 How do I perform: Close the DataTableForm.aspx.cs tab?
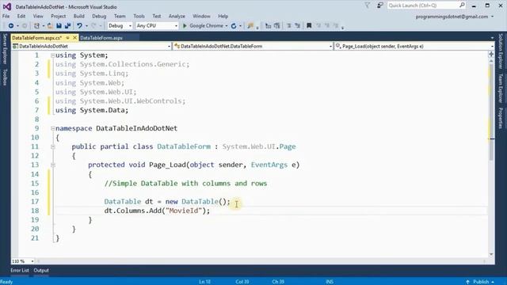pyautogui.click(x=74, y=38)
